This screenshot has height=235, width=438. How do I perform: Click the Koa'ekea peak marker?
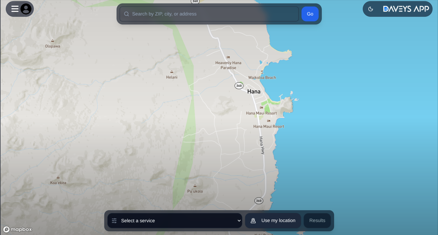pos(58,177)
